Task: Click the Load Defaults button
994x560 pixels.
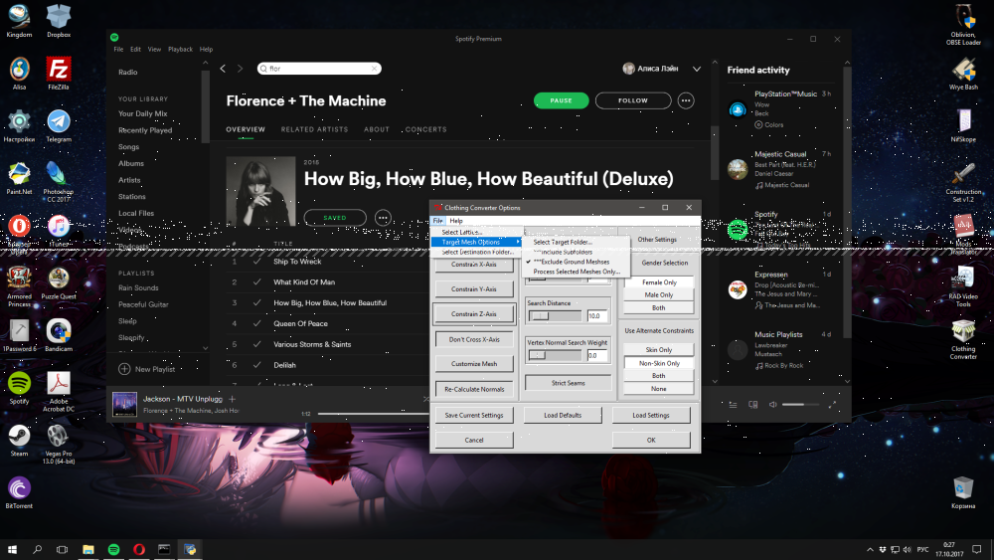Action: pos(563,415)
